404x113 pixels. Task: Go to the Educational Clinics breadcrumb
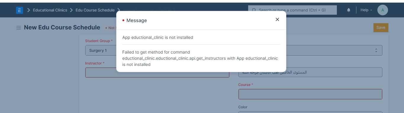pos(50,10)
